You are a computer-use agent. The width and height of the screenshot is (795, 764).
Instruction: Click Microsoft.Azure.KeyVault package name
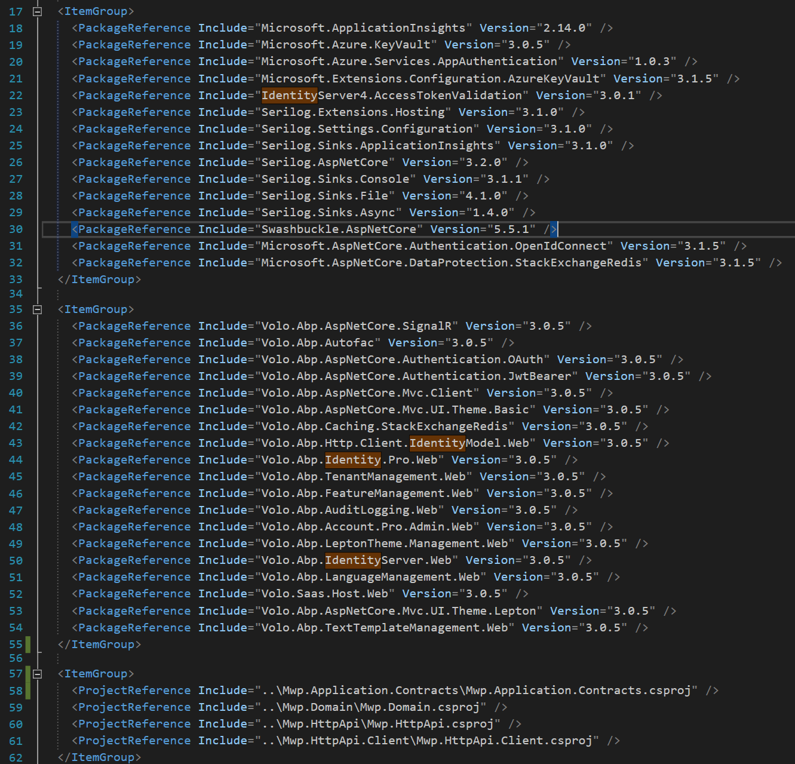click(x=345, y=45)
